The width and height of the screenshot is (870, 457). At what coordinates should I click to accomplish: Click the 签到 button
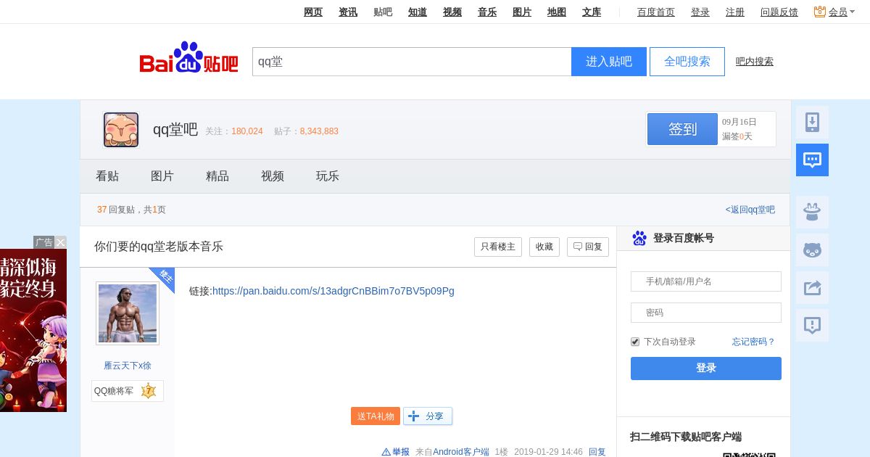(x=682, y=129)
